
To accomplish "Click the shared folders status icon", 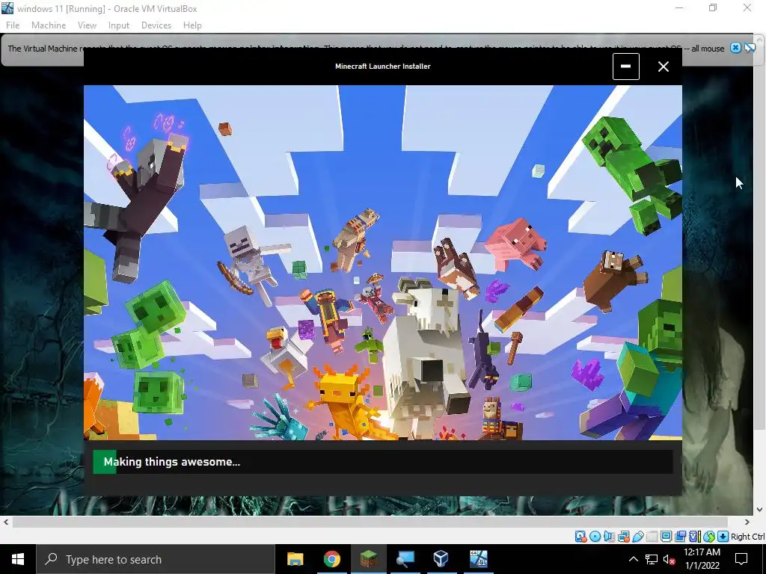I will coord(652,537).
